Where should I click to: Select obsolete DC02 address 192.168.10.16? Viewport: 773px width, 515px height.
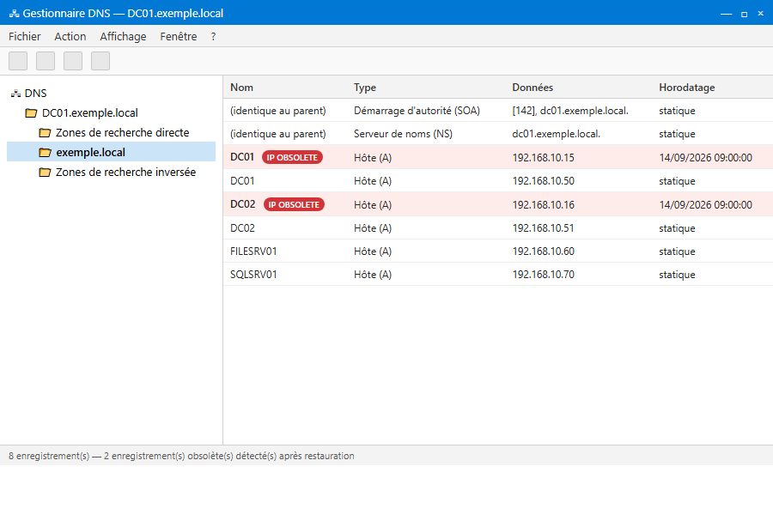(x=544, y=204)
